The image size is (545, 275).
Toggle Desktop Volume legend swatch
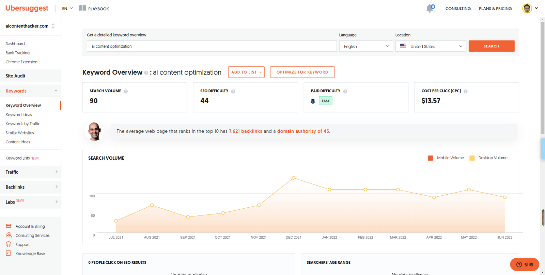pos(472,158)
